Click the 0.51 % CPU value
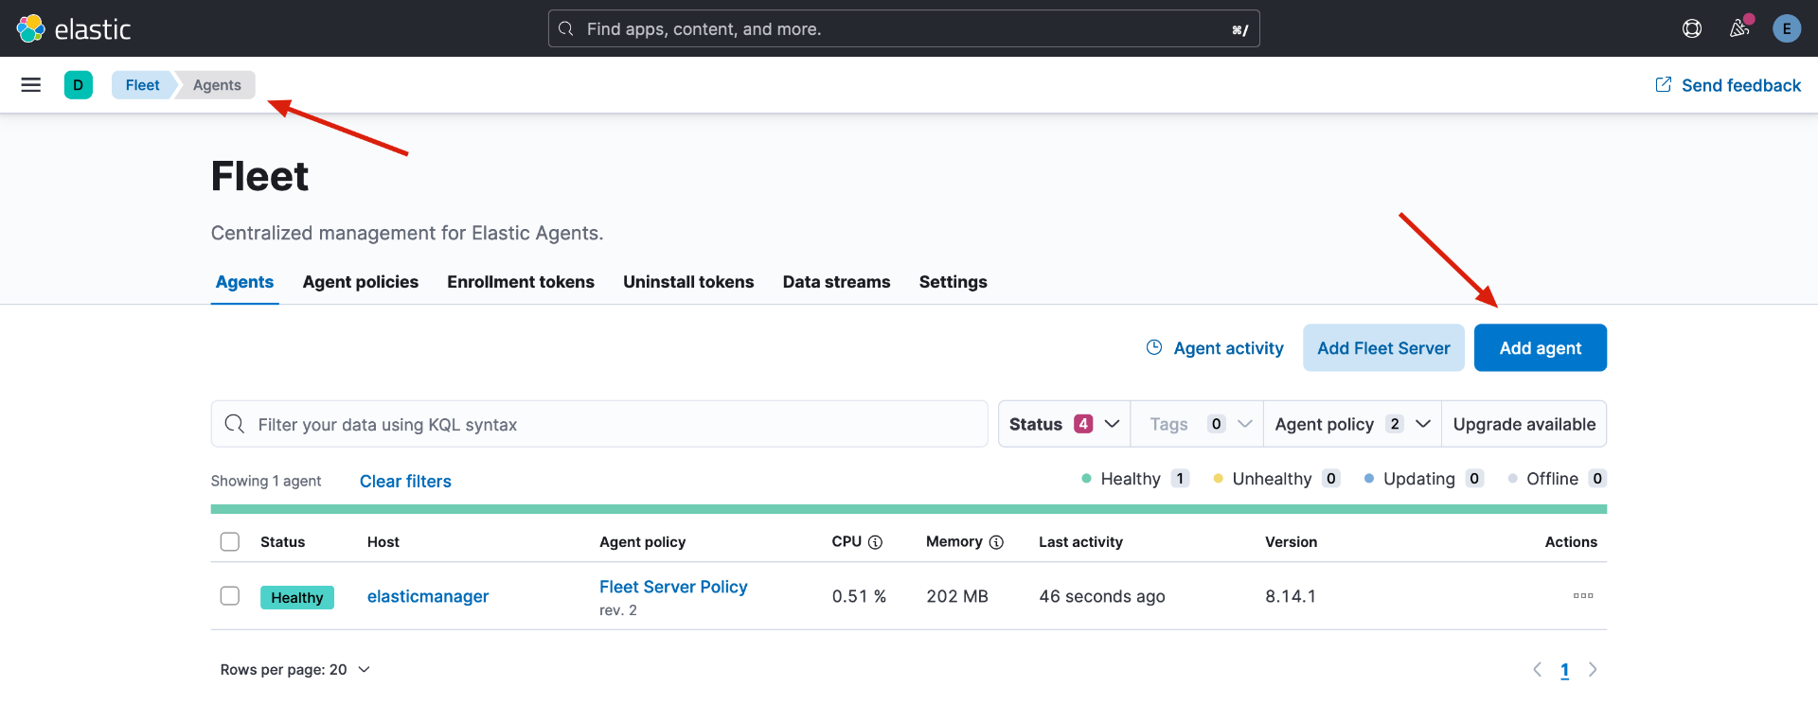Screen dimensions: 1818x722 pos(859,596)
